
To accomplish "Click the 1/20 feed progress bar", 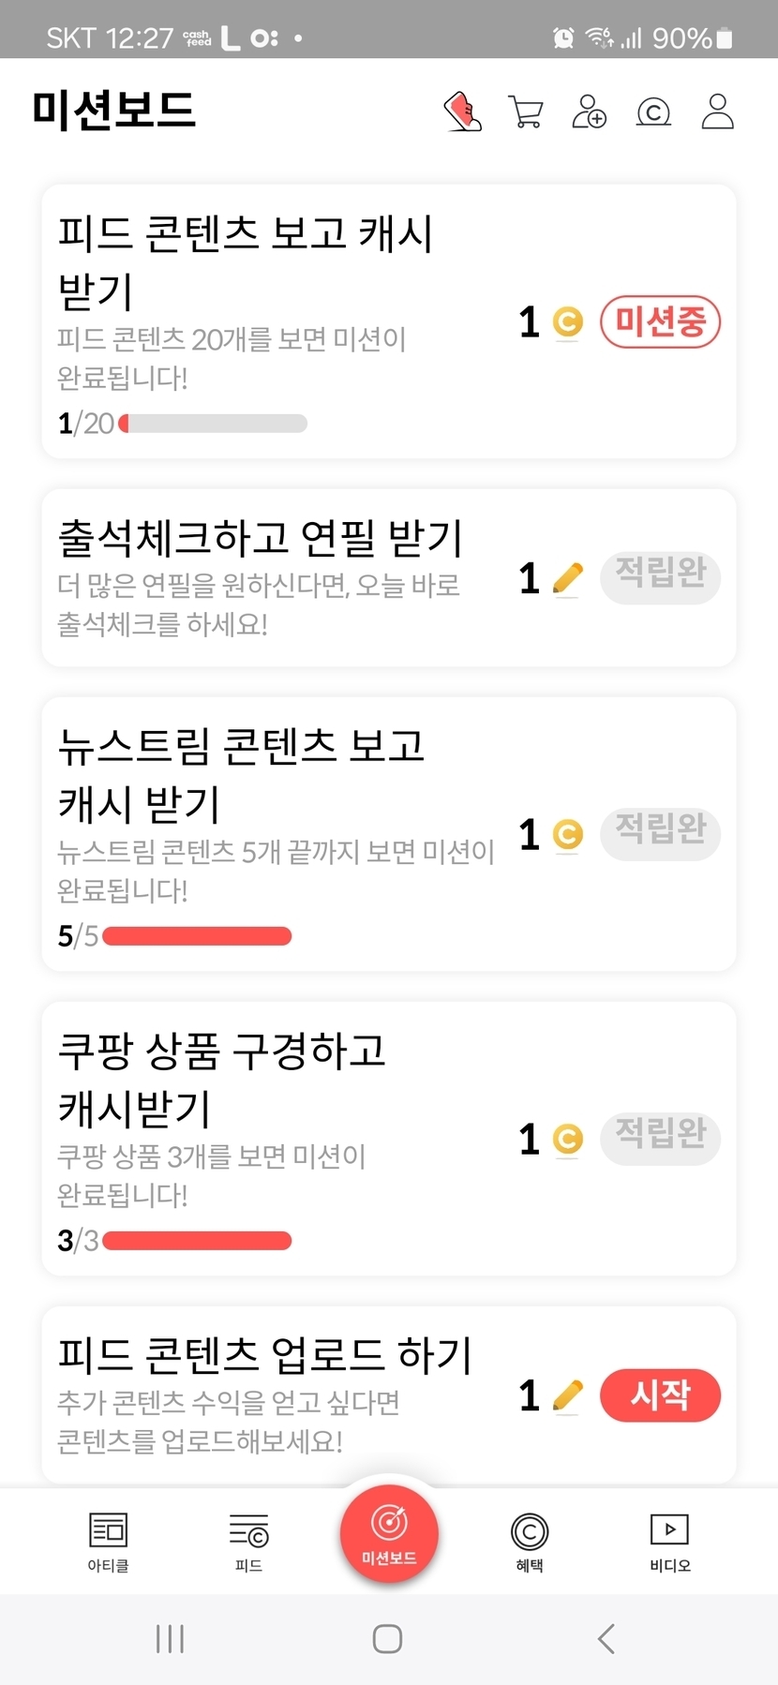I will click(x=214, y=424).
